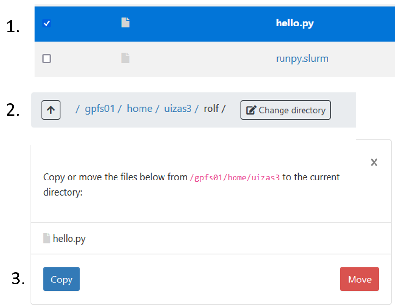
Task: Click the /gpfs01/home/uizas3 source path text
Action: [234, 177]
